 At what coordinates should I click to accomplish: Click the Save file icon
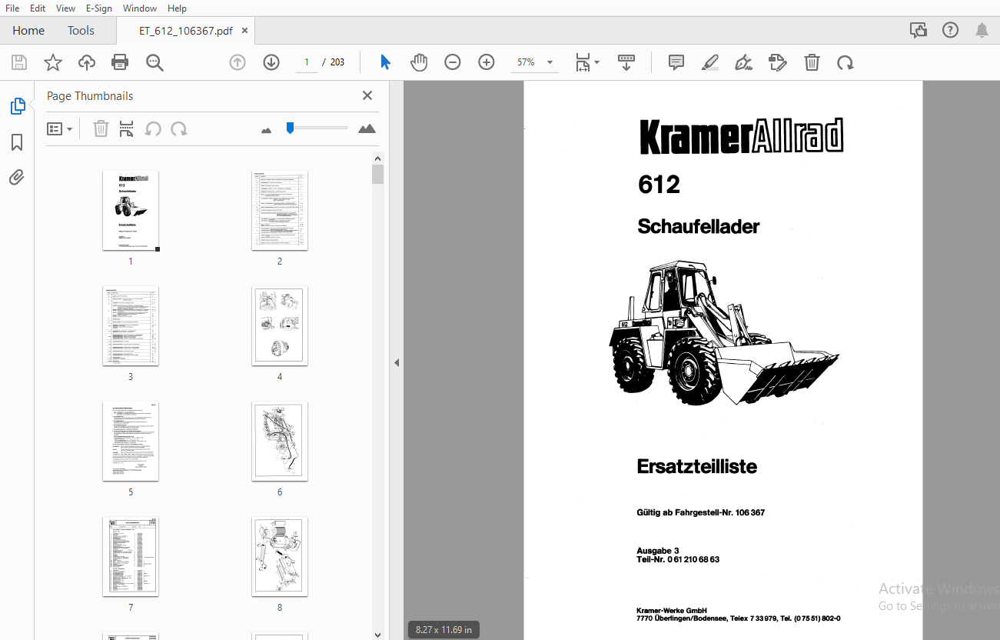[19, 62]
